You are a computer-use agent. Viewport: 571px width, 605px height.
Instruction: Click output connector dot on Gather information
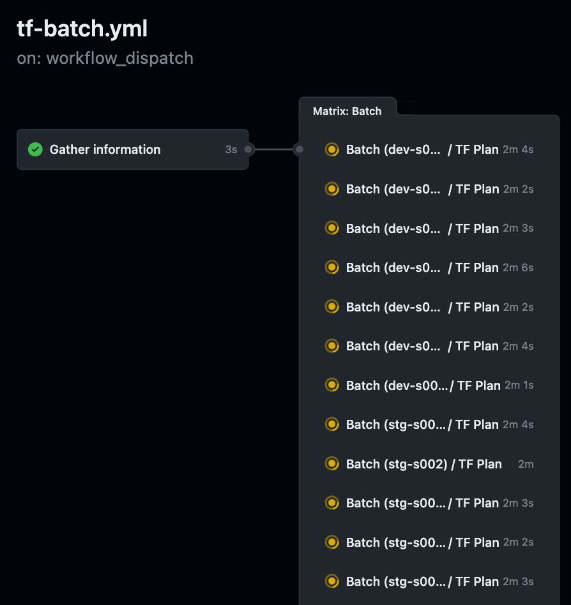pyautogui.click(x=248, y=149)
